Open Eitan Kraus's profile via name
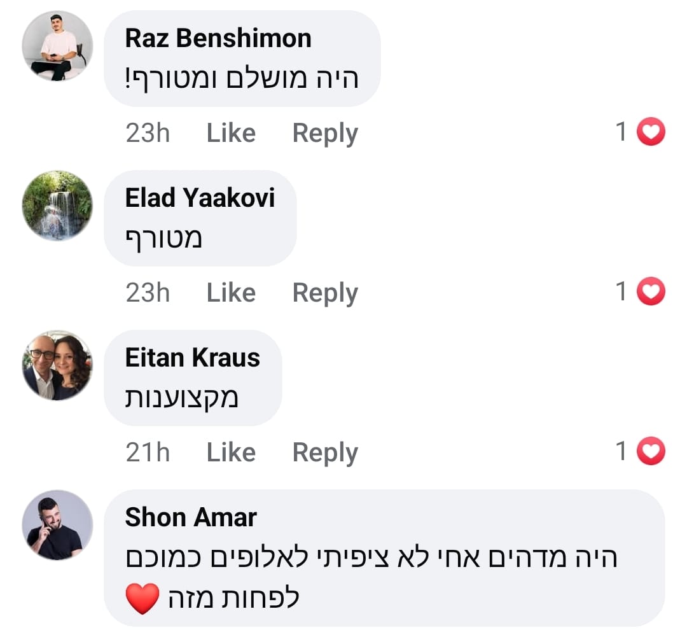This screenshot has height=630, width=687. click(x=192, y=358)
